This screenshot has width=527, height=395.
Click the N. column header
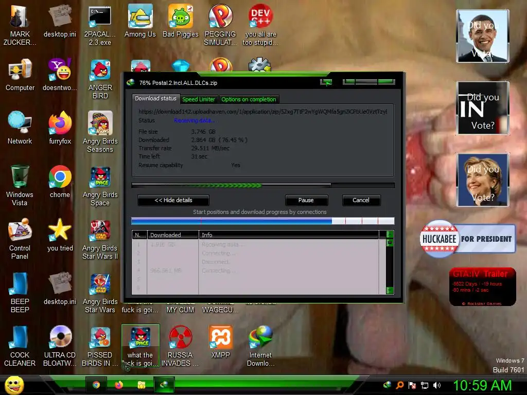point(139,235)
